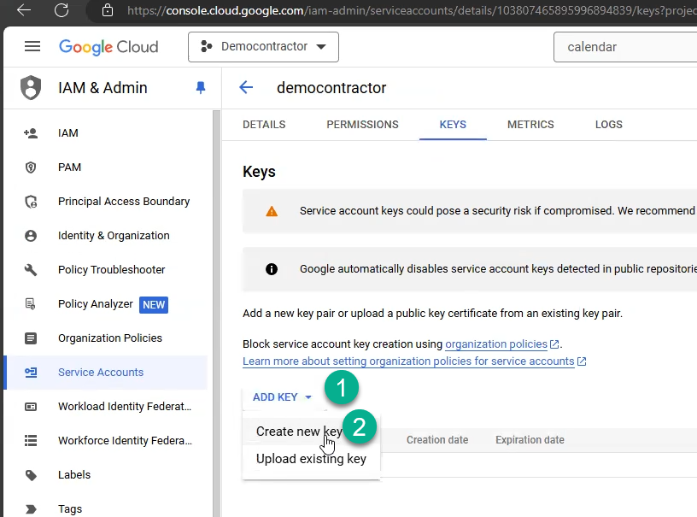Image resolution: width=697 pixels, height=517 pixels.
Task: Click the Tags arrow icon in sidebar
Action: click(x=31, y=509)
